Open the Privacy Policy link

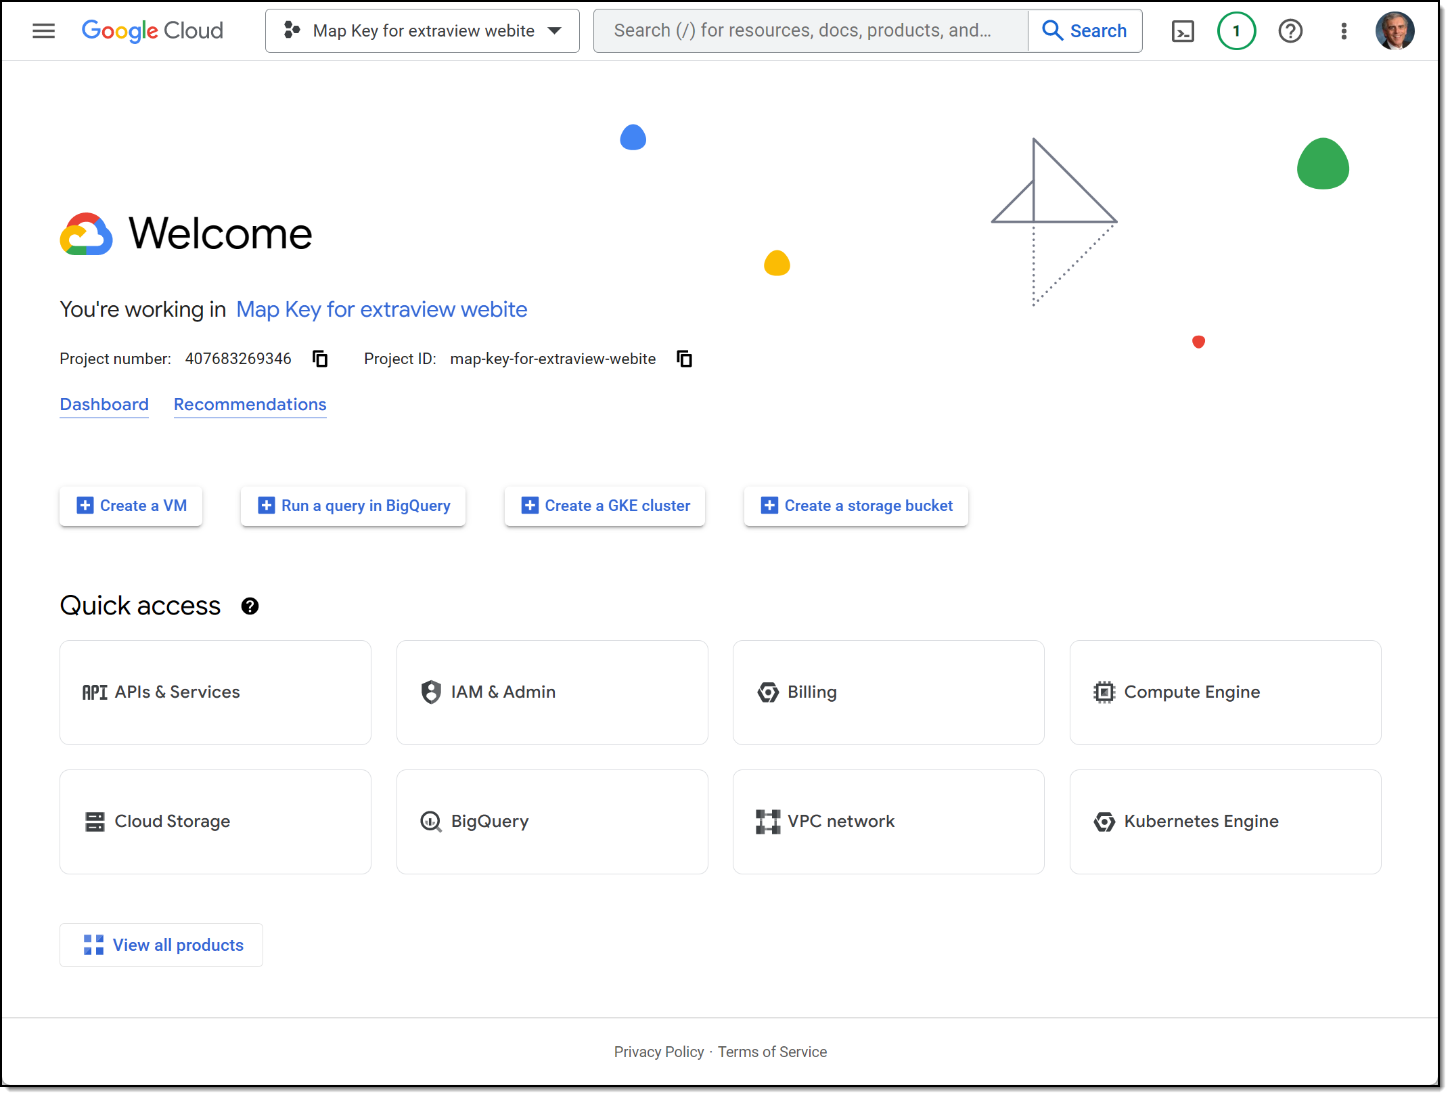(x=659, y=1052)
